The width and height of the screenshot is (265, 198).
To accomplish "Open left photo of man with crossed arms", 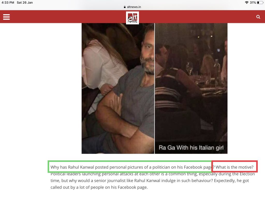I will point(118,88).
